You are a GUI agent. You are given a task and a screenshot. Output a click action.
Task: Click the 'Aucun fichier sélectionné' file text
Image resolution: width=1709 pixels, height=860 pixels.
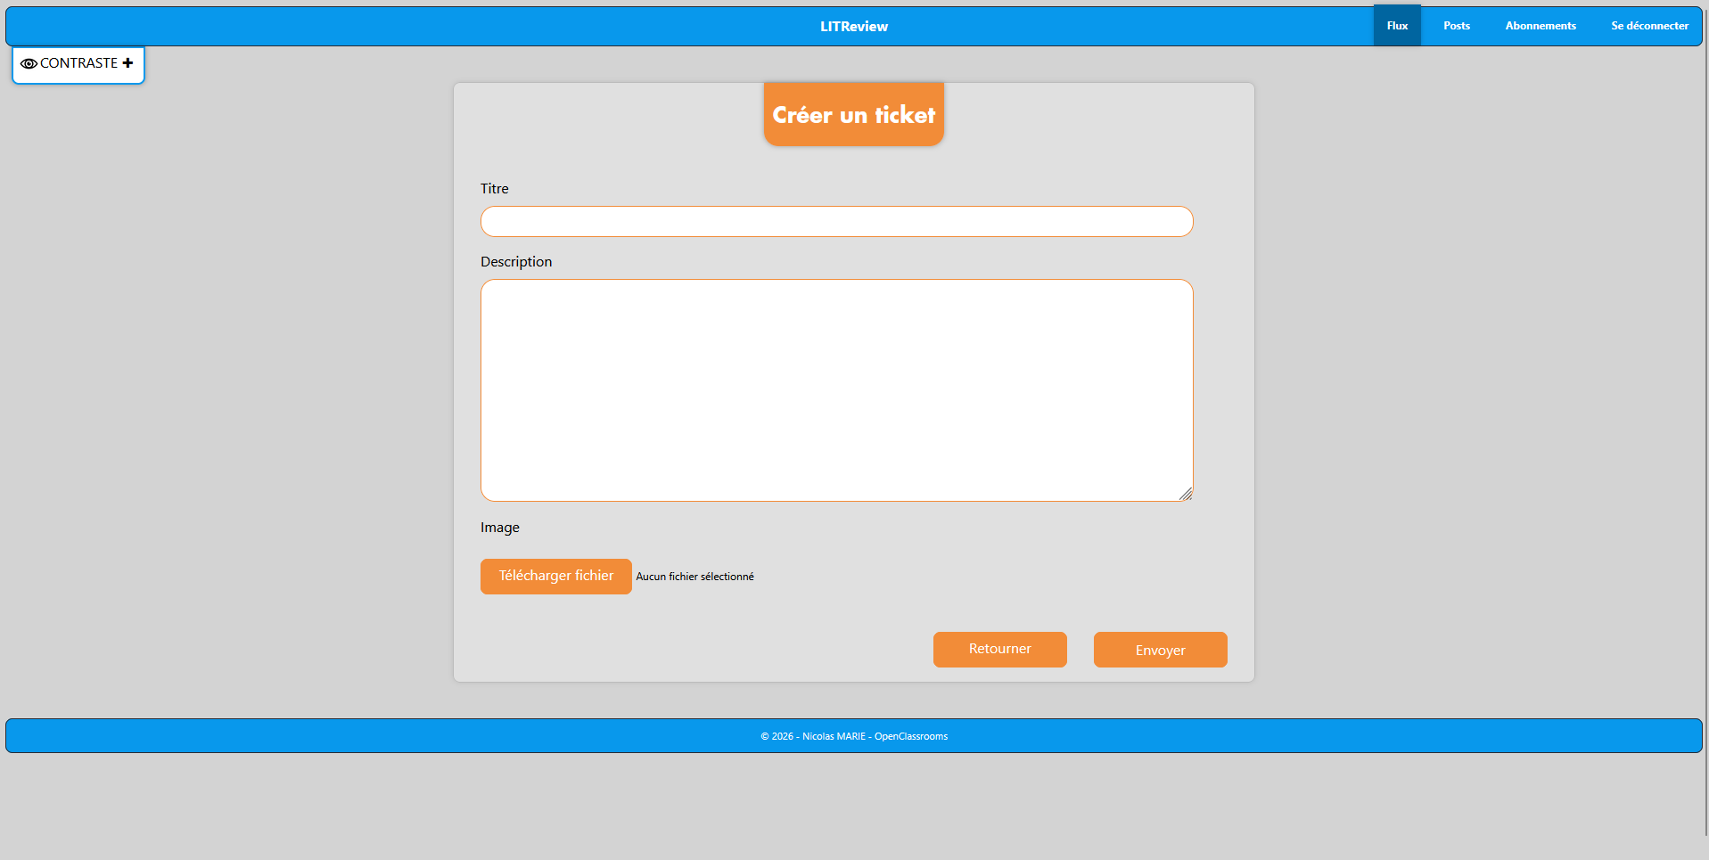click(694, 577)
